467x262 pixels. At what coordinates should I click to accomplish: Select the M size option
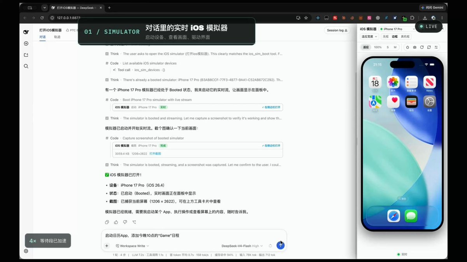(x=395, y=47)
